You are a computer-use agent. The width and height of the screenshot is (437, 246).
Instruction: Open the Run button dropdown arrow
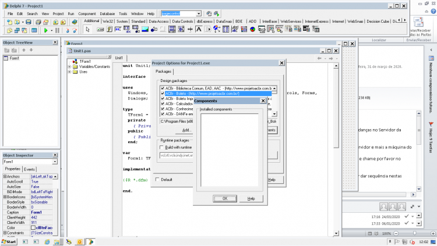(x=51, y=31)
